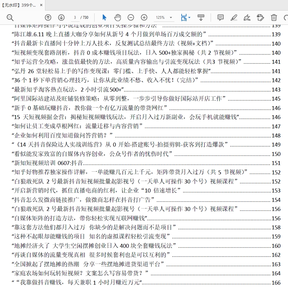Image resolution: width=288 pixels, height=288 pixels.
Task: Click the page number input field
Action: pyautogui.click(x=75, y=18)
